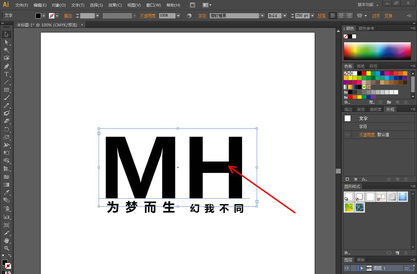The height and width of the screenshot is (274, 417).
Task: Click the 变换 transform link
Action: (x=388, y=16)
